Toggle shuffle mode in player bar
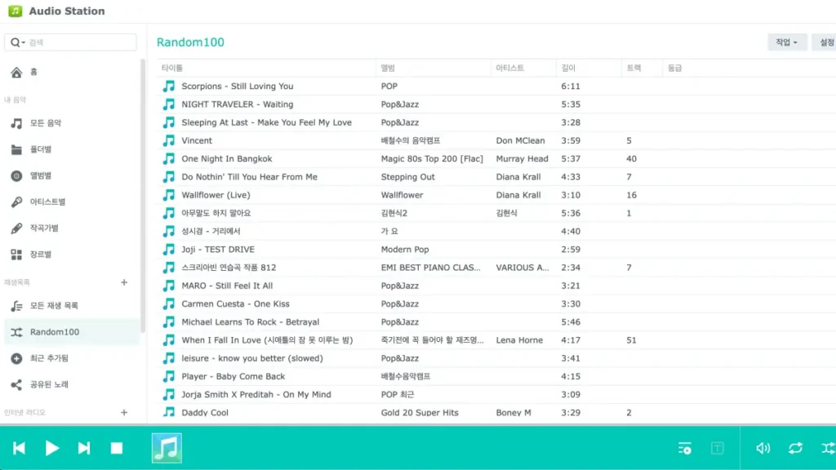836x470 pixels. tap(828, 448)
